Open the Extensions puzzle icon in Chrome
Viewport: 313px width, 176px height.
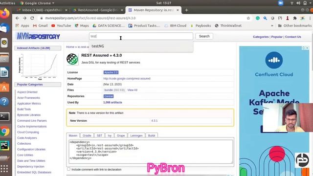tap(295, 18)
